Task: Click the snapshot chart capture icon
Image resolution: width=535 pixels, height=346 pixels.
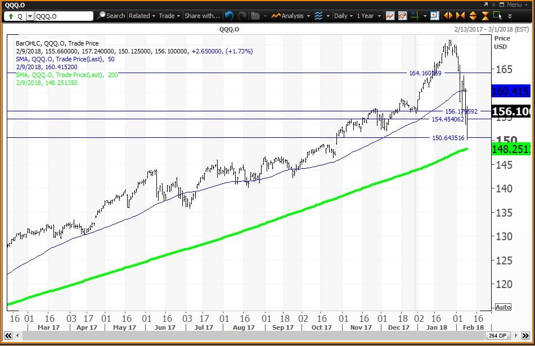Action: tap(403, 16)
